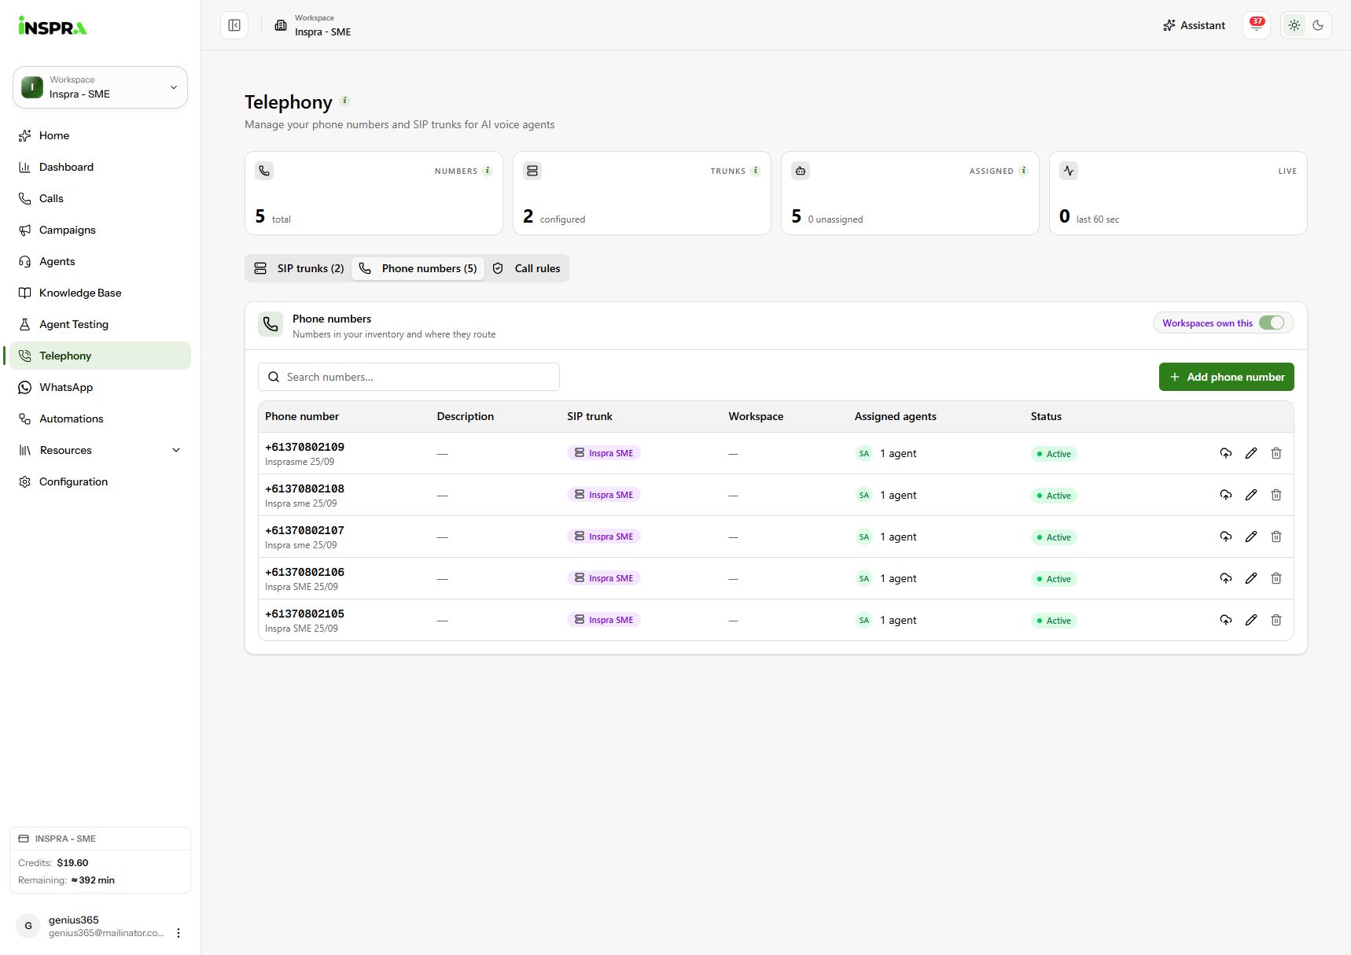Click Inspra SME trunk badge for +61370802107

click(x=604, y=536)
